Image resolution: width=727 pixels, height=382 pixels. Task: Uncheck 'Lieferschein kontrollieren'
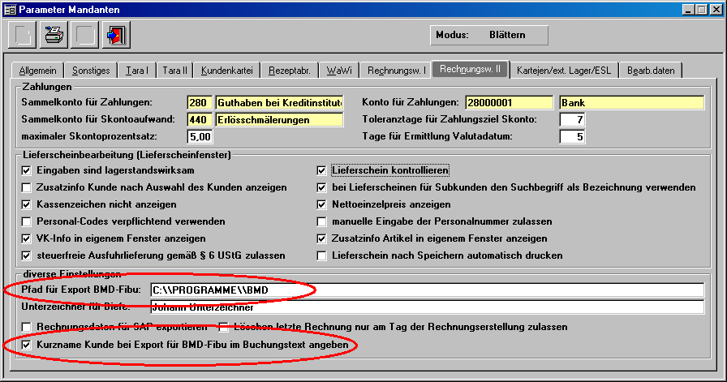[x=322, y=170]
